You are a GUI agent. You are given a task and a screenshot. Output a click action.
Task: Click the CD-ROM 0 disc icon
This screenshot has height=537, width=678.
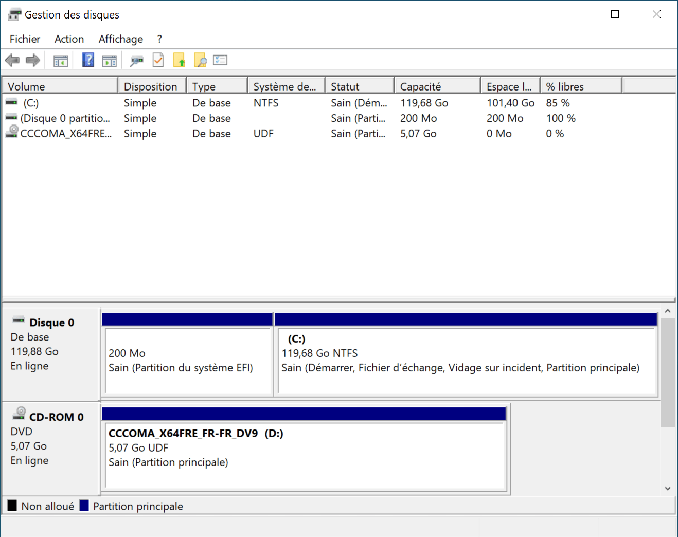pyautogui.click(x=19, y=413)
